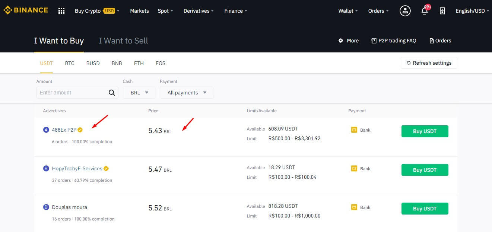Viewport: 492px width, 232px height.
Task: Switch to I Want to Buy tab
Action: click(x=59, y=41)
